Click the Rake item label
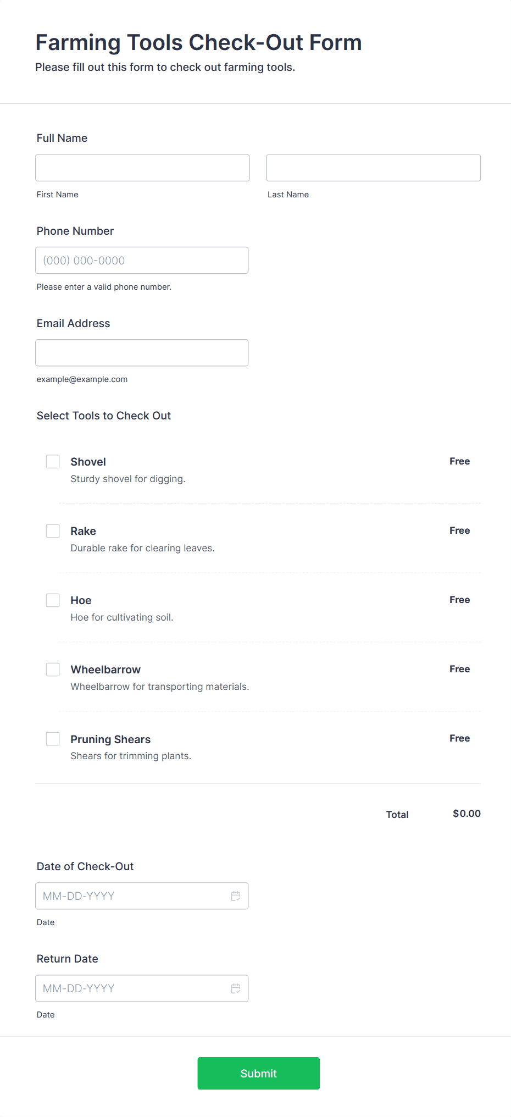 84,531
